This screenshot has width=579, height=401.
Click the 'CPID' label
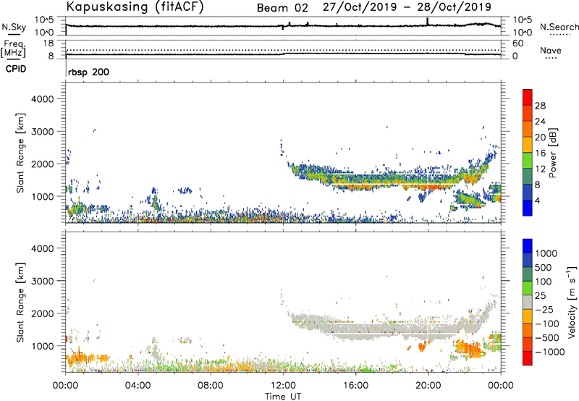[16, 69]
